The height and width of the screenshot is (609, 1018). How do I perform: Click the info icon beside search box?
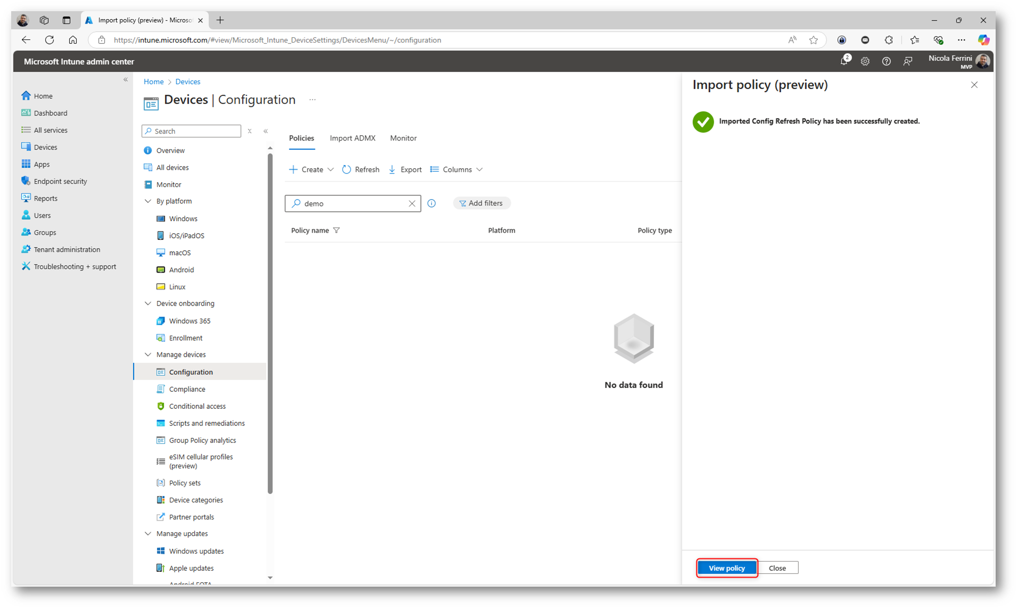[432, 203]
